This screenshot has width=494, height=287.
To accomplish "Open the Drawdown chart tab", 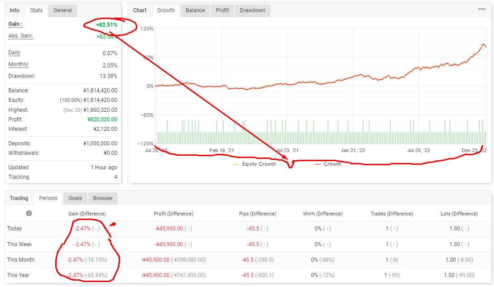I will (252, 10).
